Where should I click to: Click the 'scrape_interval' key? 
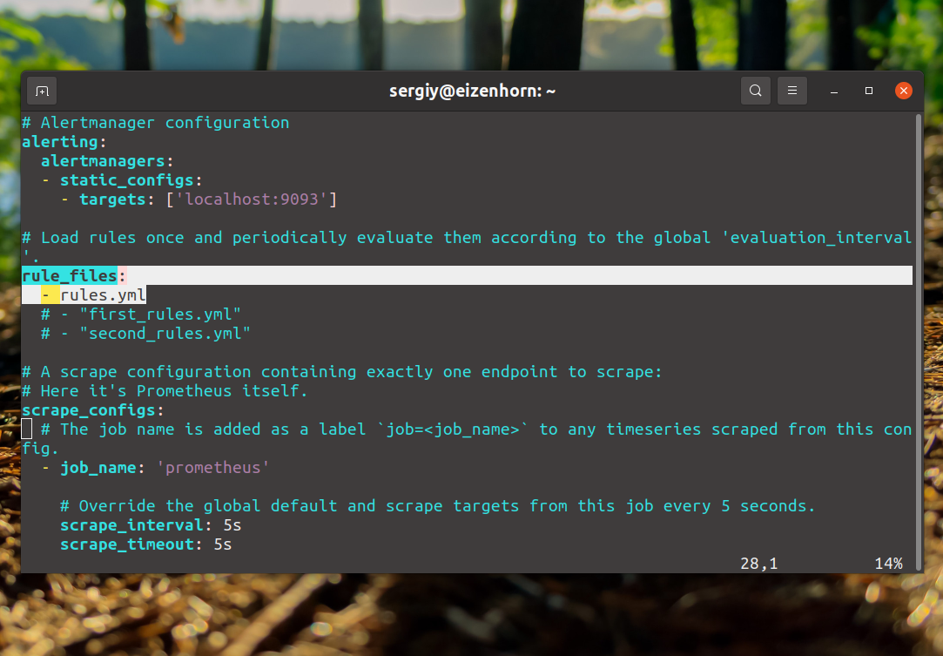click(x=131, y=525)
